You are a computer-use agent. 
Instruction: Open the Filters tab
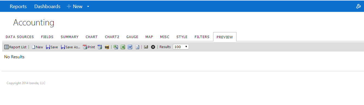pyautogui.click(x=202, y=37)
